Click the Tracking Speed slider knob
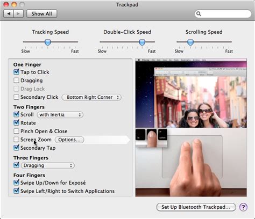 [48, 42]
